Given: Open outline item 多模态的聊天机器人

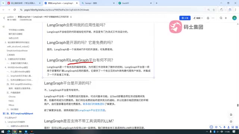Looking at the screenshot, I should click(x=18, y=63).
